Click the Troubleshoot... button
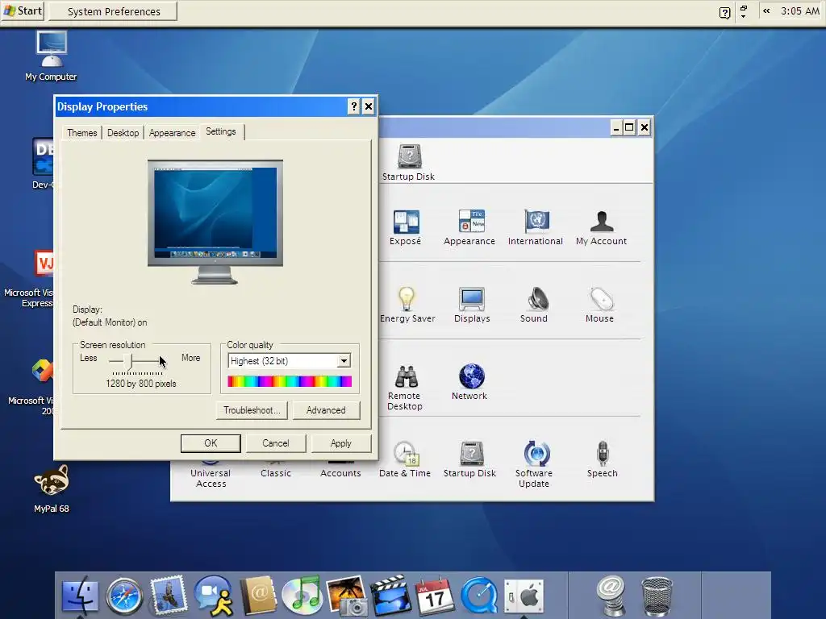The width and height of the screenshot is (826, 619). coord(252,410)
